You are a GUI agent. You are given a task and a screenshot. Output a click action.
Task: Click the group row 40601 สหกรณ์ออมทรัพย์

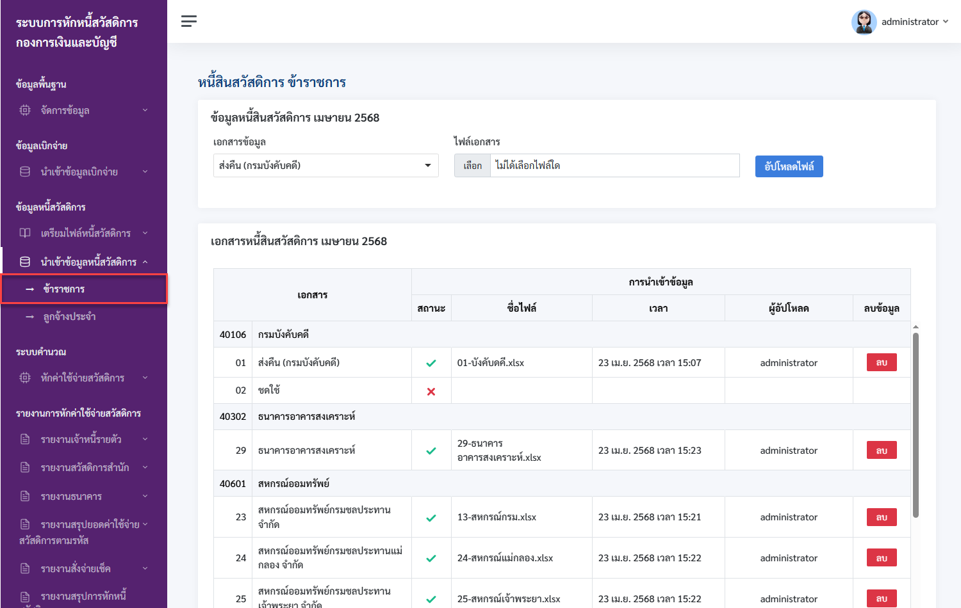click(x=562, y=484)
